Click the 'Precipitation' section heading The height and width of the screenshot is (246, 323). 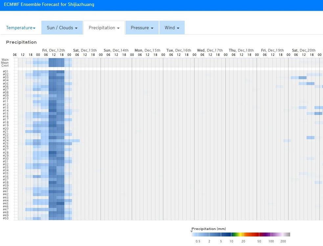coord(21,42)
